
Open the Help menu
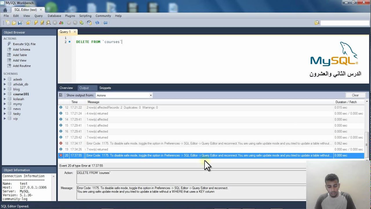118,16
